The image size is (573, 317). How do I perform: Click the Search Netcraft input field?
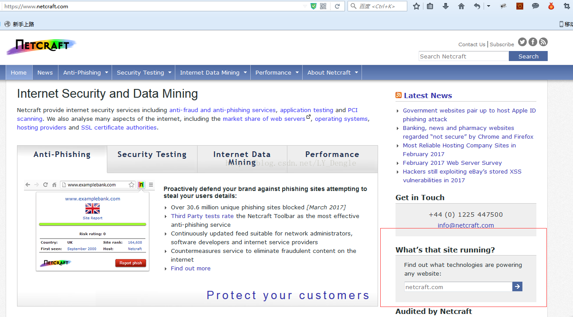(464, 56)
